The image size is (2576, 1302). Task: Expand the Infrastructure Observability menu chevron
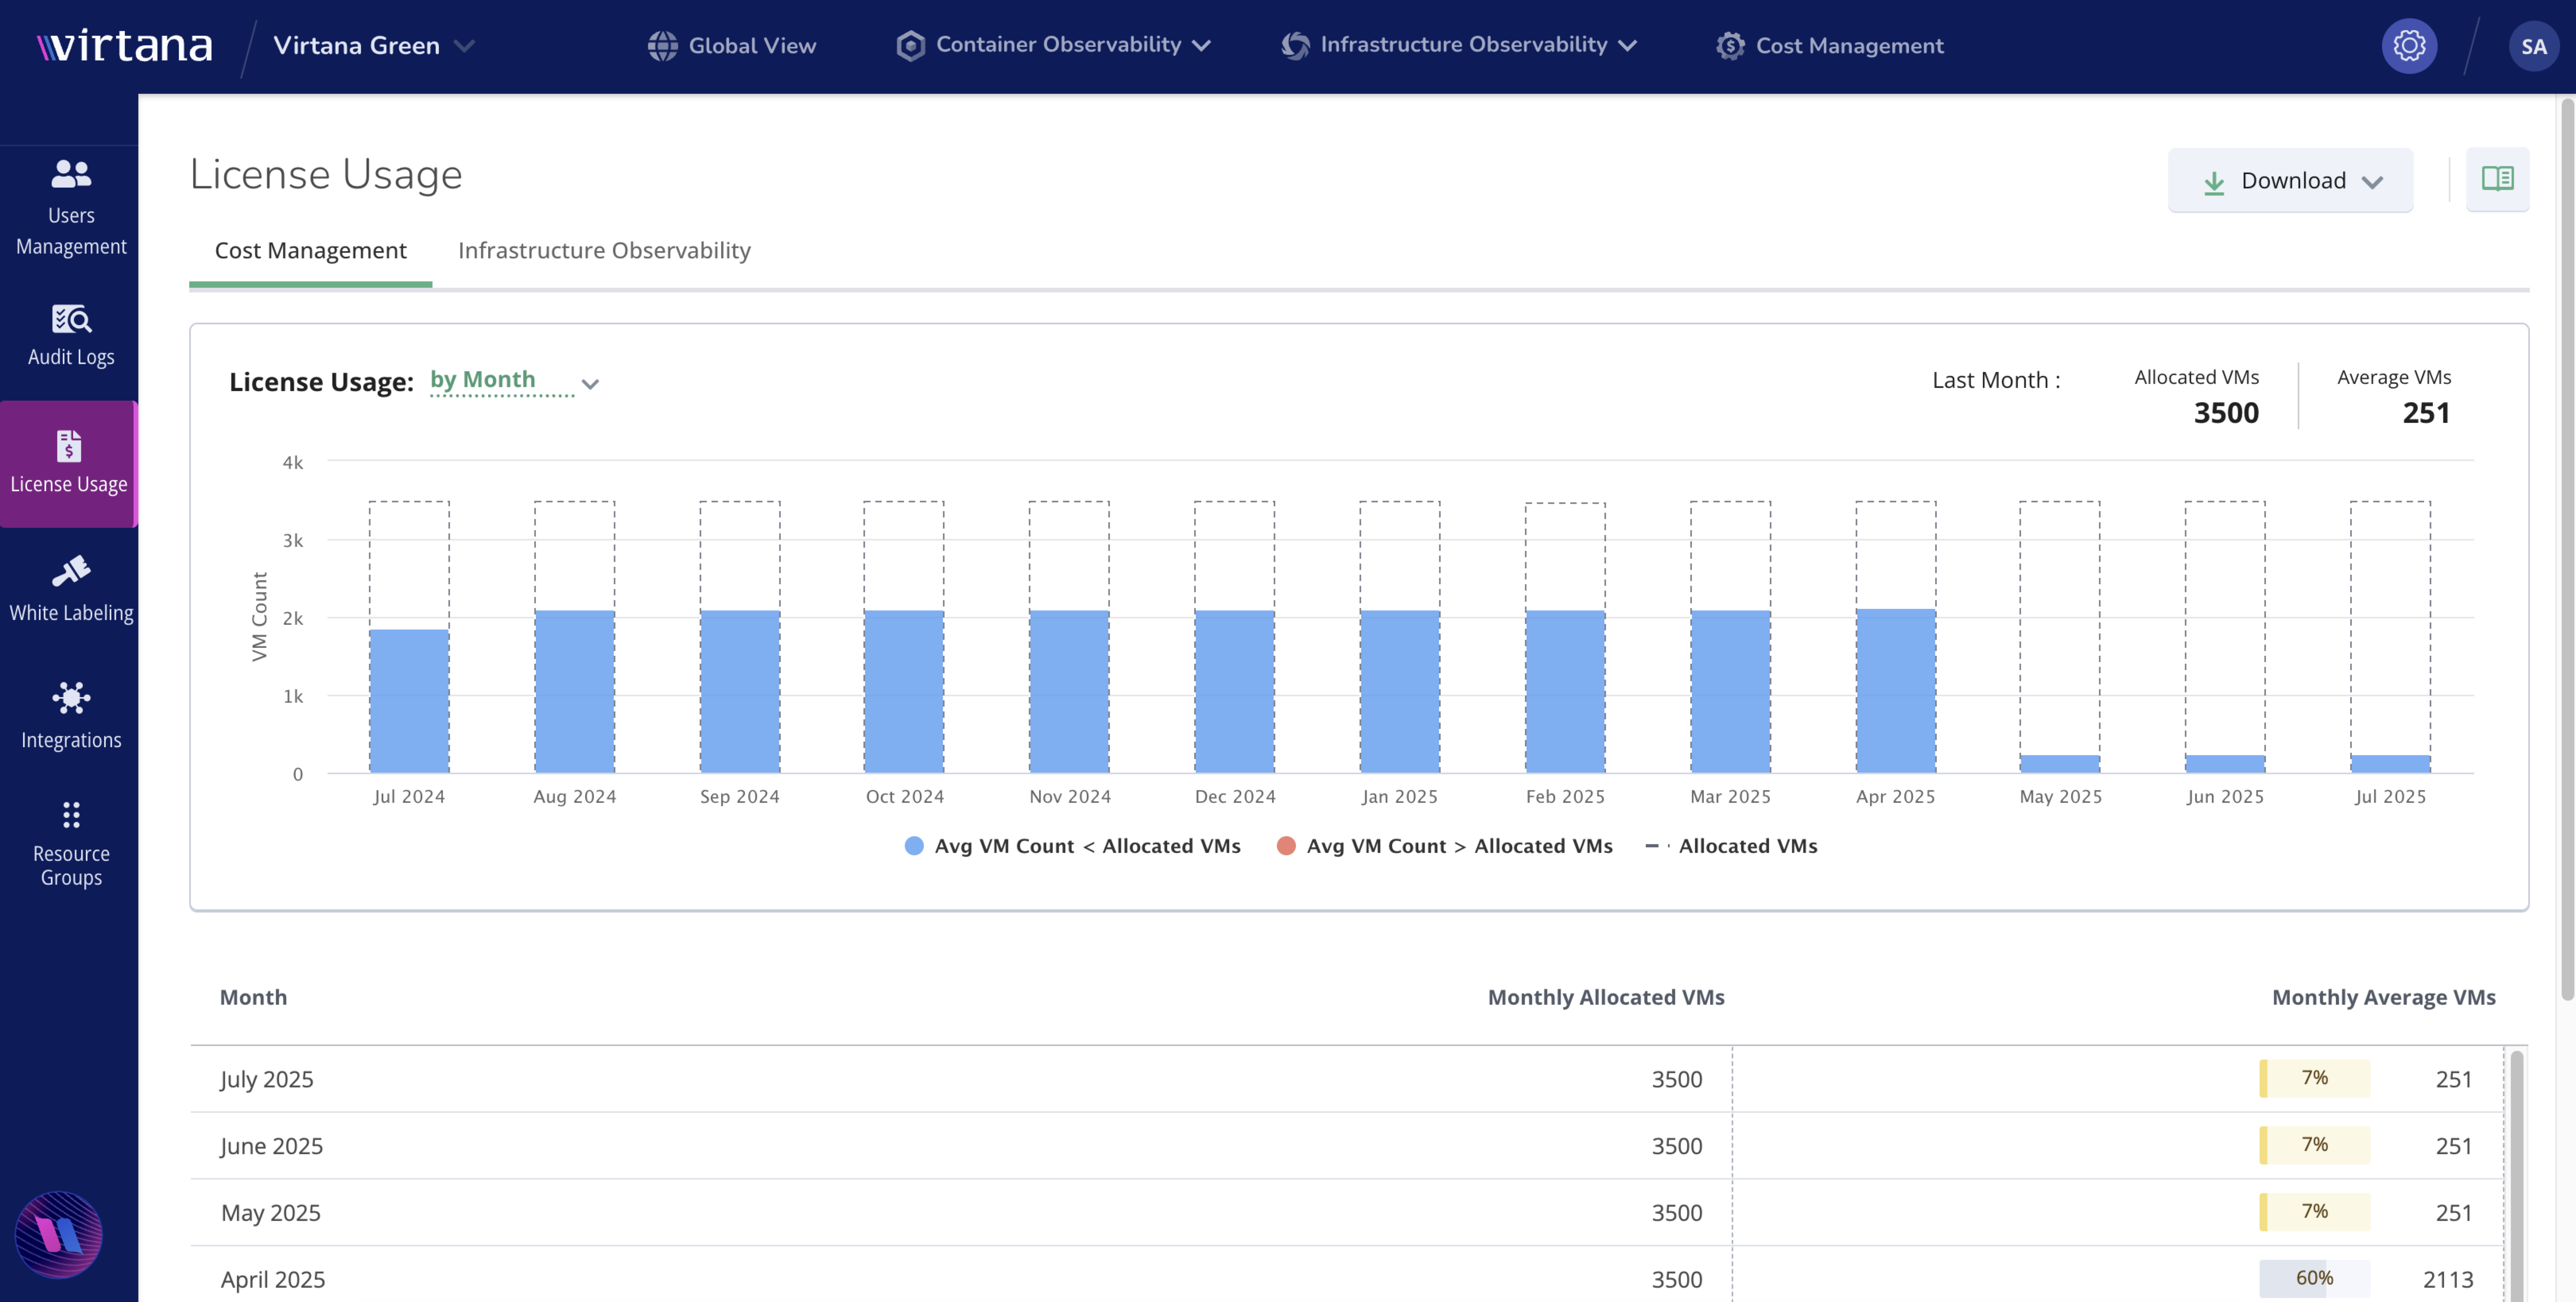click(x=1628, y=46)
